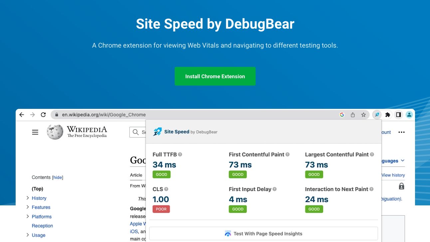This screenshot has width=430, height=242.
Task: Expand the Platforms contents section
Action: pos(28,216)
